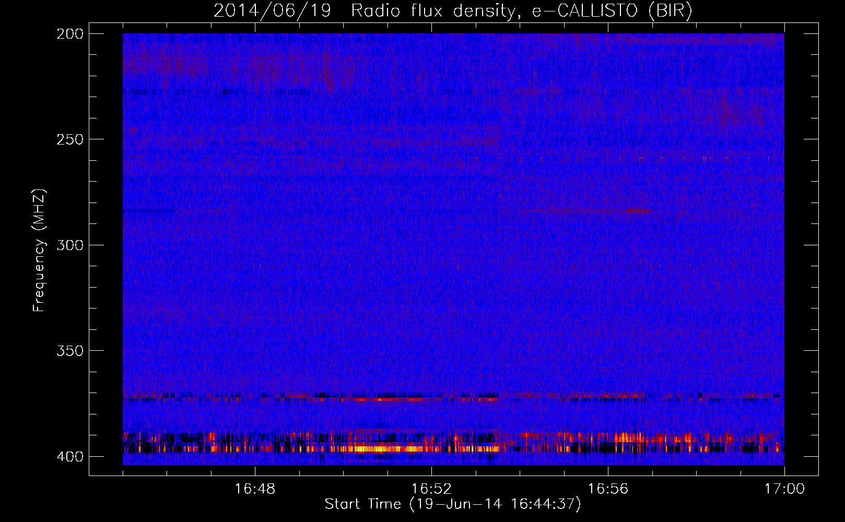Click the 'Start Time (19-Jun-14 16:44:37)' axis title
845x522 pixels.
click(x=453, y=504)
